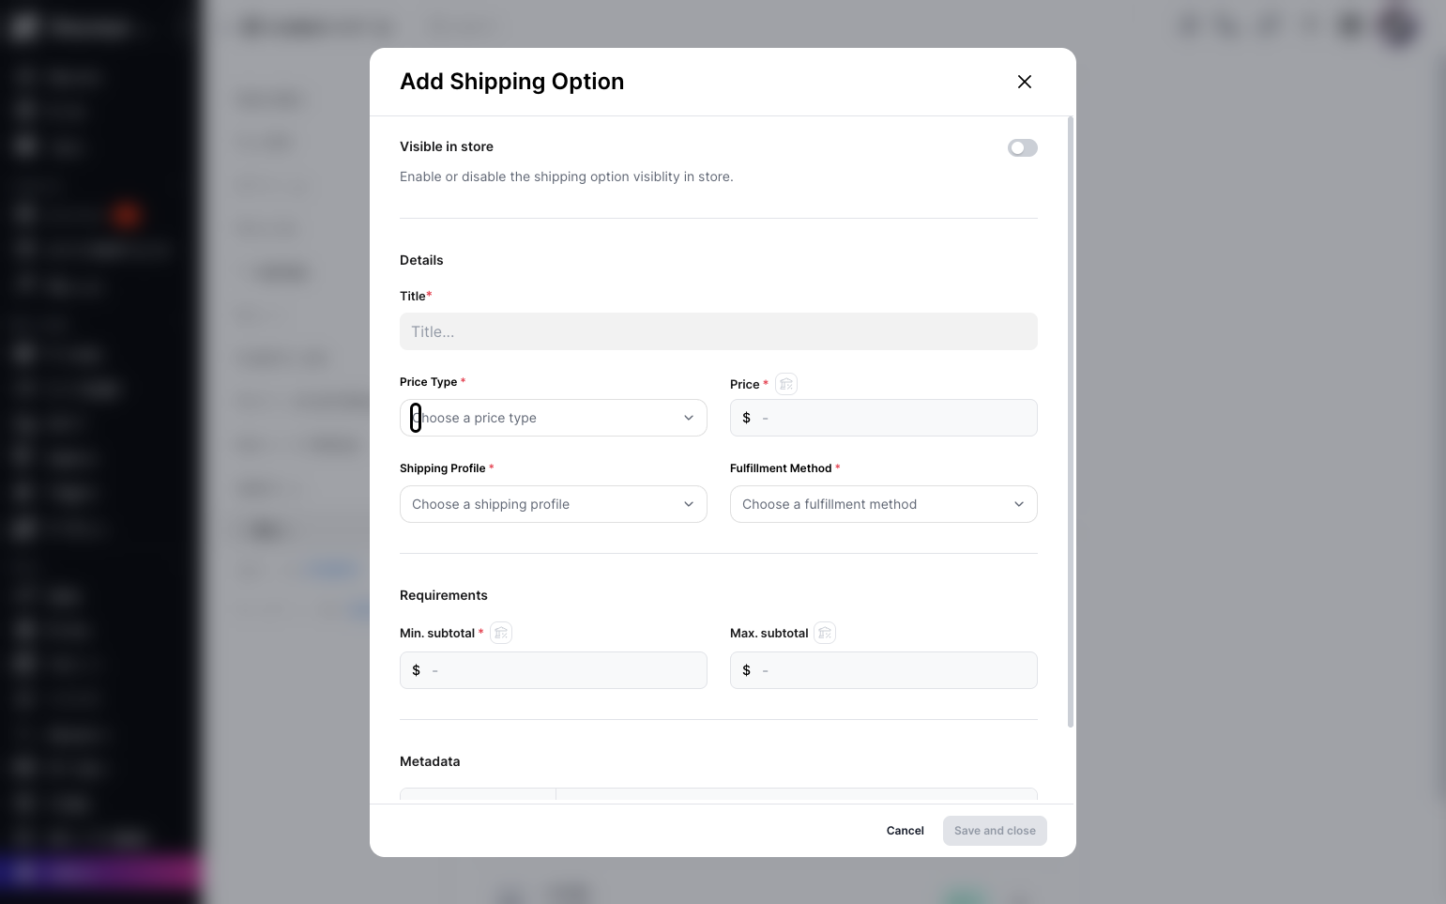Close the Add Shipping Option dialog

(x=1025, y=82)
